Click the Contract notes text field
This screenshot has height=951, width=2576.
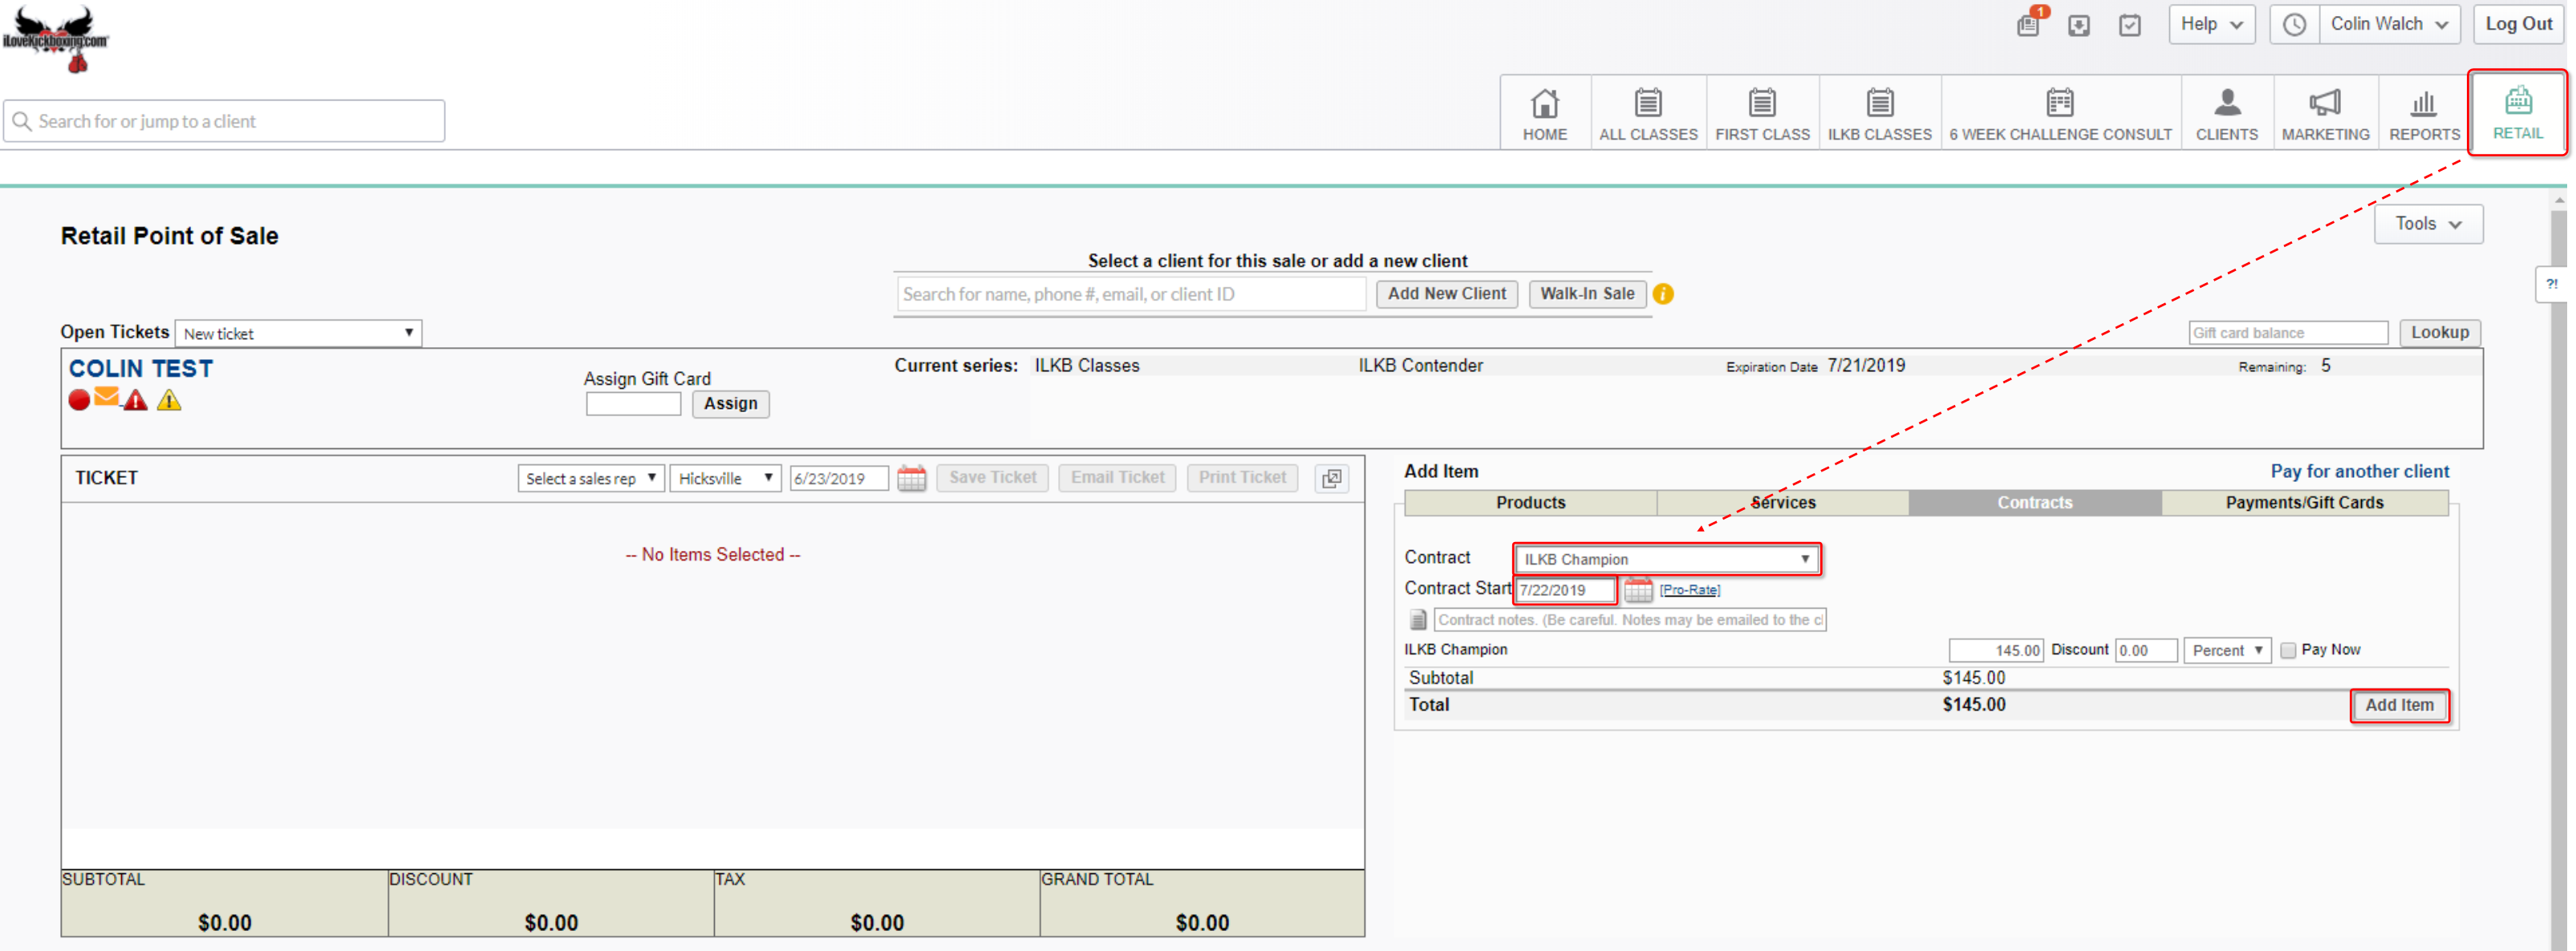1630,620
